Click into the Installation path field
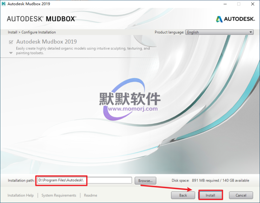This screenshot has height=203, width=260. click(x=84, y=180)
